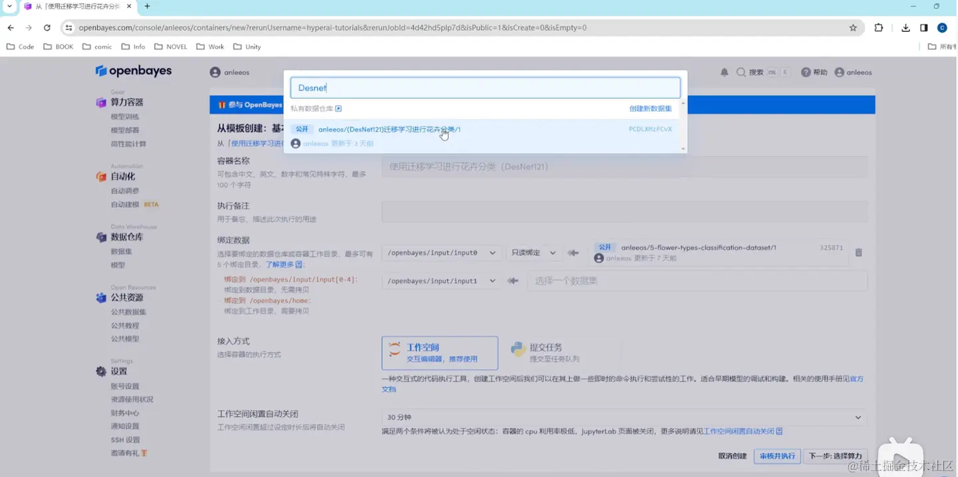
Task: Click the search magnifier icon
Action: point(741,72)
